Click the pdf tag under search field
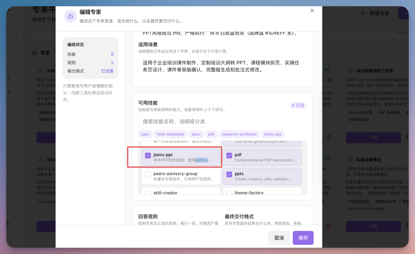415x254 pixels. click(x=211, y=134)
